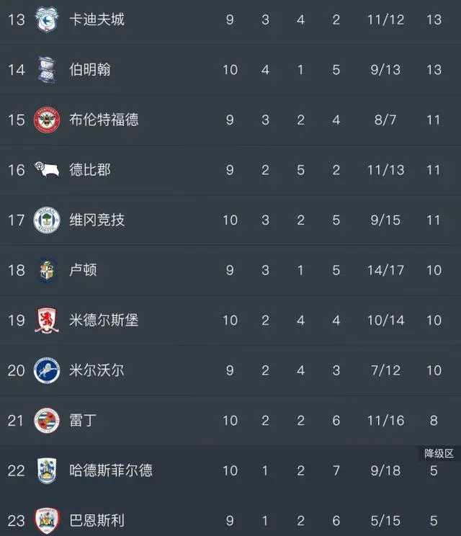Click the 14/17 goals figure for 卢顿
Image resolution: width=461 pixels, height=536 pixels.
pos(385,270)
